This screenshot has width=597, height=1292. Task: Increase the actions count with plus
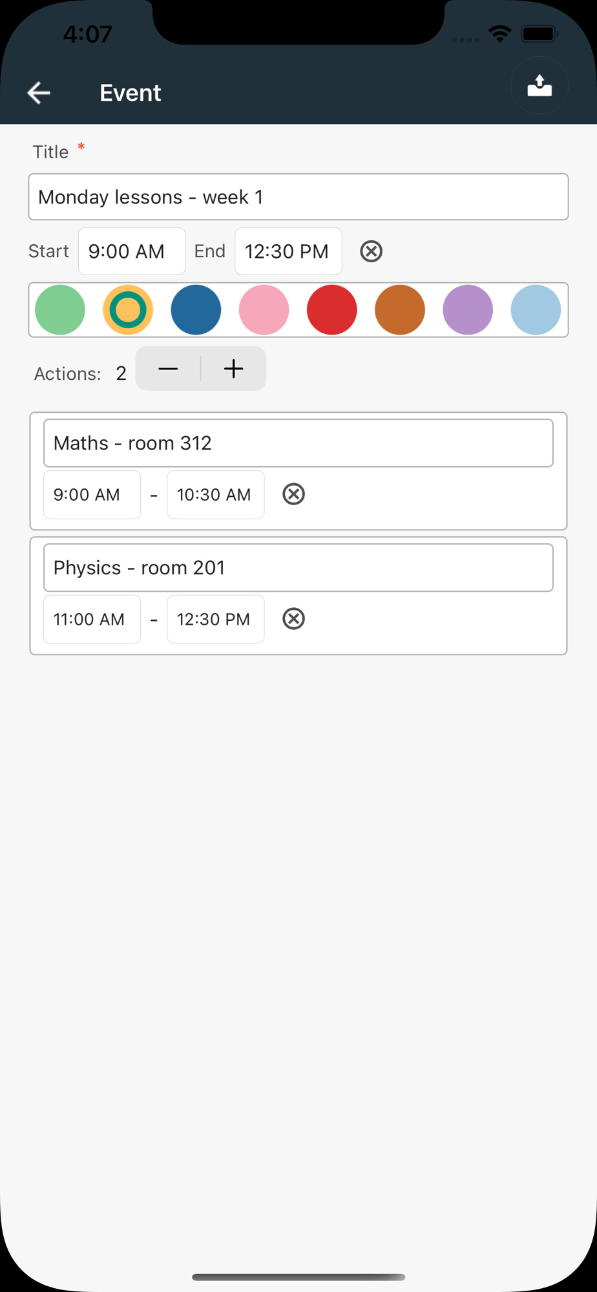233,369
